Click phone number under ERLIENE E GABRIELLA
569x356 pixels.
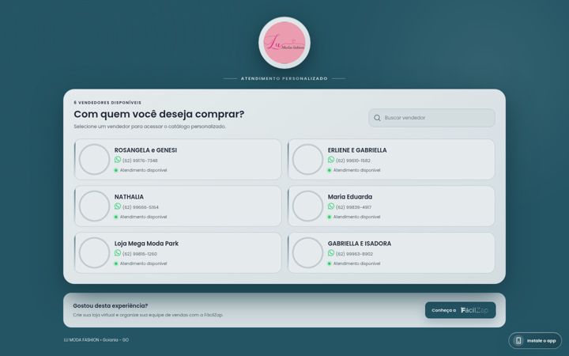(353, 161)
